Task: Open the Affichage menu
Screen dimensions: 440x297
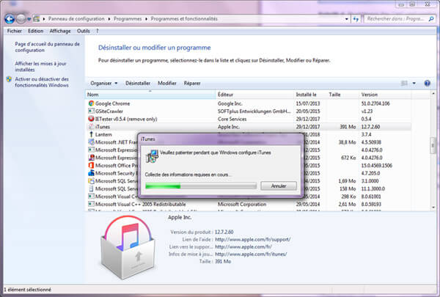Action: point(60,31)
